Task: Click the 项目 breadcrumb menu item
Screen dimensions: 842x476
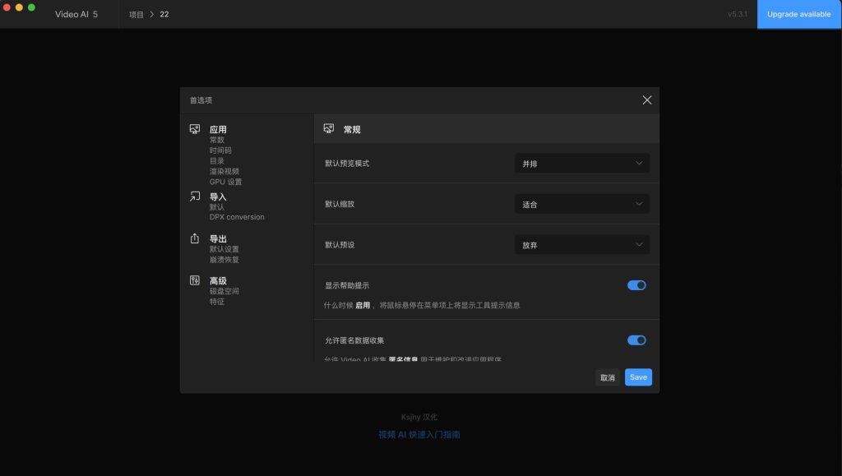Action: pos(135,14)
